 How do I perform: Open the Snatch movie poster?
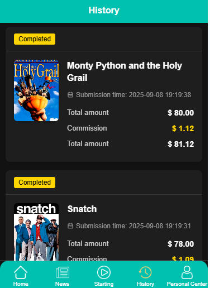pyautogui.click(x=36, y=232)
